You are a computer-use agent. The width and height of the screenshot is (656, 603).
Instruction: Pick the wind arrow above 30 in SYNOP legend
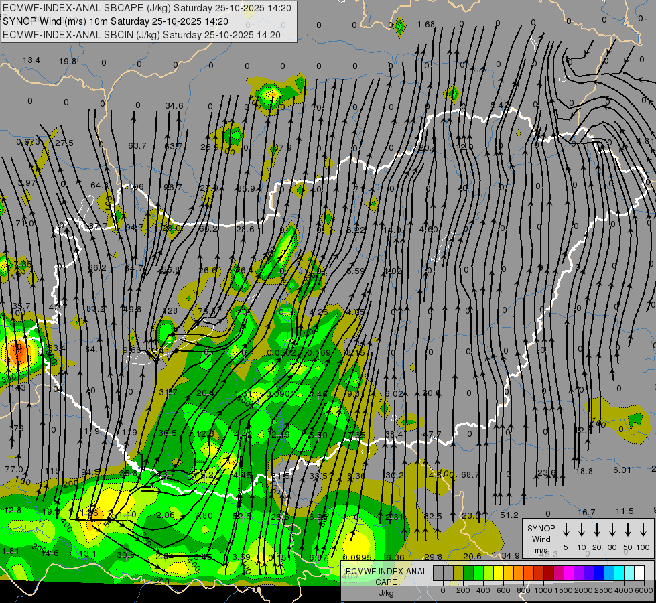click(612, 530)
